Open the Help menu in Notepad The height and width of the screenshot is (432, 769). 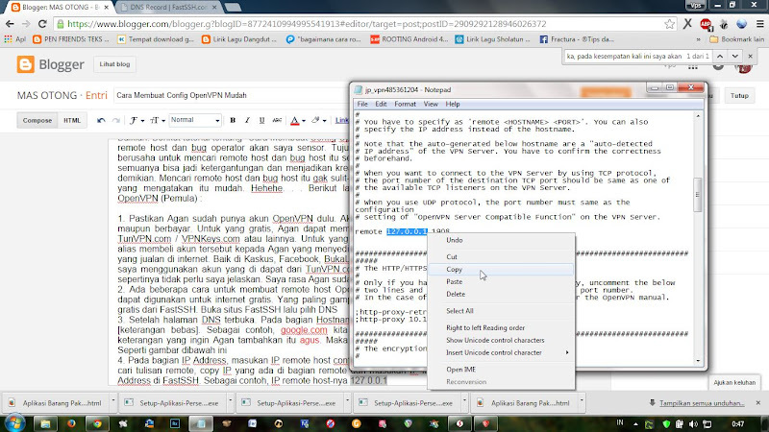coord(452,104)
